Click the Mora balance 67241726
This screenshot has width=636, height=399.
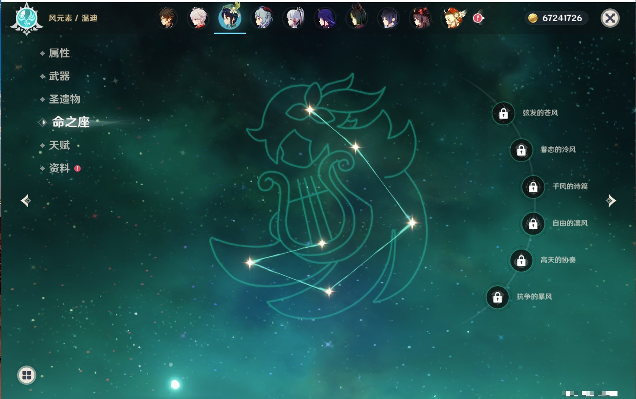[x=556, y=18]
